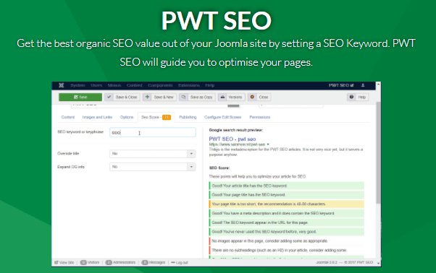The image size is (436, 273).
Task: Open the Override title dropdown
Action: 153,154
